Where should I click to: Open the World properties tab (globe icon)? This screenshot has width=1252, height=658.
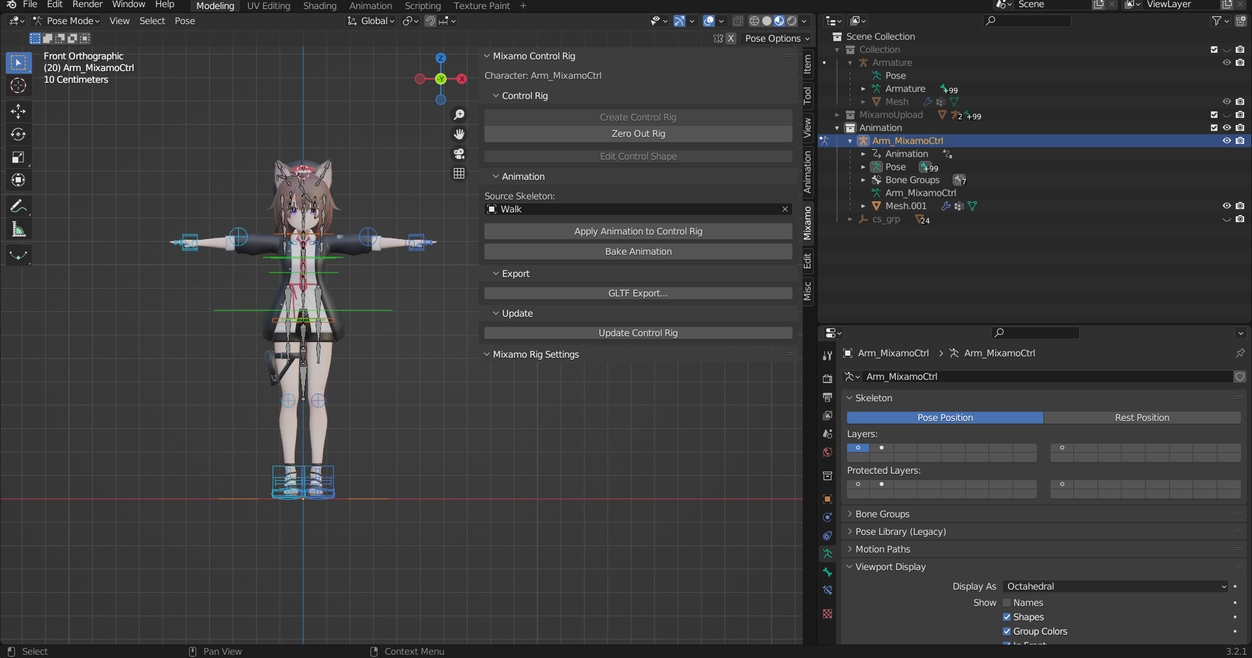tap(827, 452)
